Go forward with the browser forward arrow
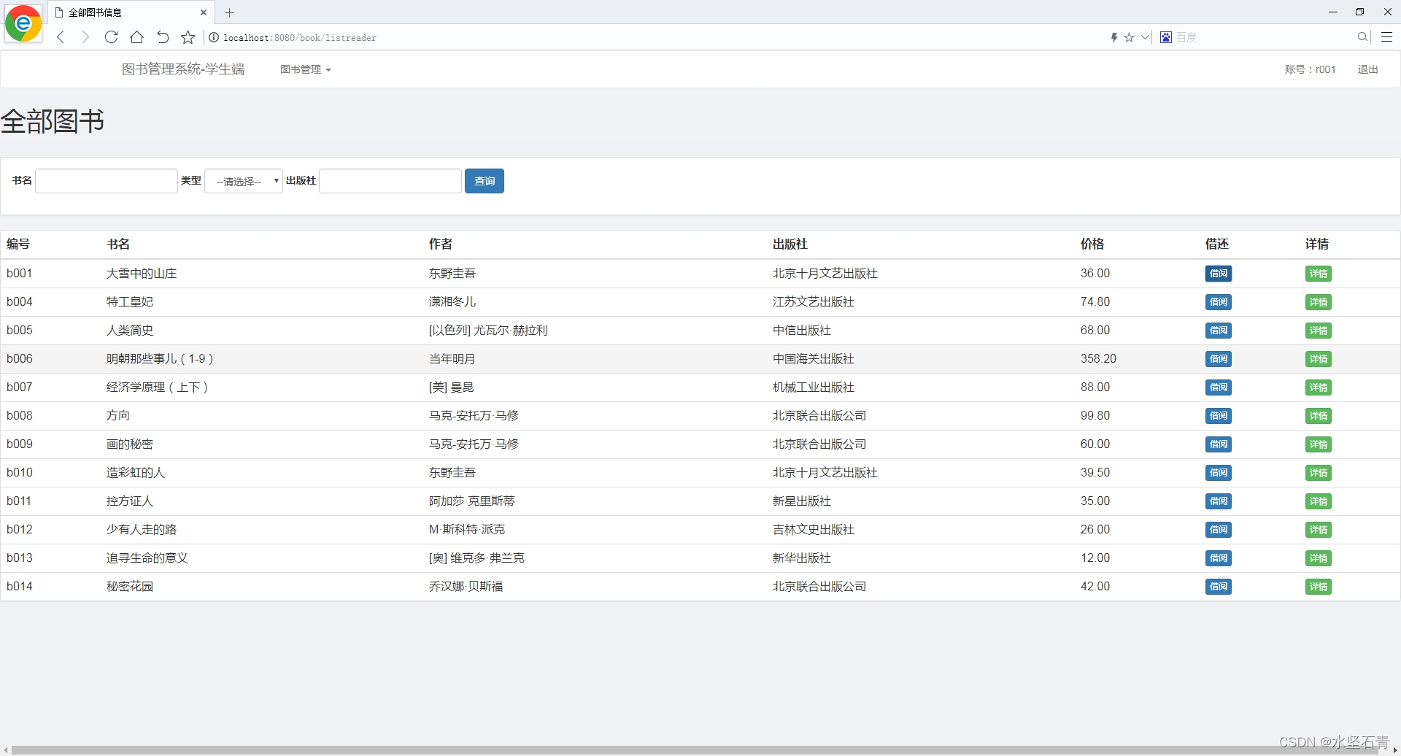This screenshot has width=1401, height=756. (85, 37)
